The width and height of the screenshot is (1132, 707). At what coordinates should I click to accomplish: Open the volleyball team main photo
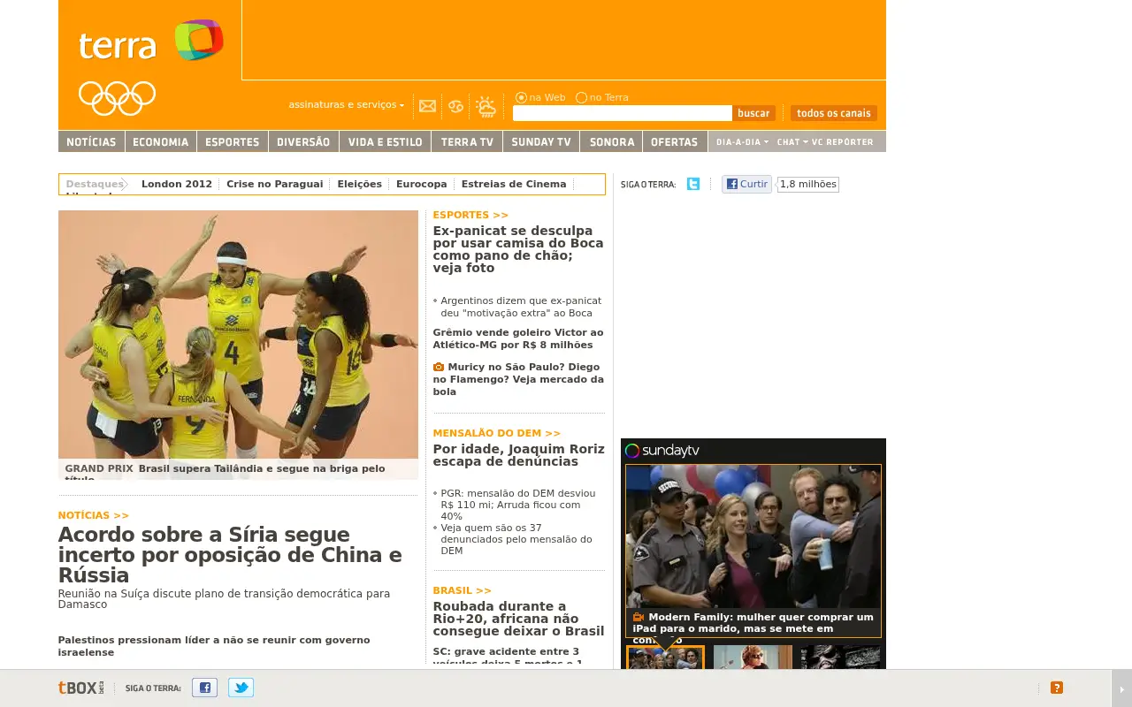click(x=238, y=345)
